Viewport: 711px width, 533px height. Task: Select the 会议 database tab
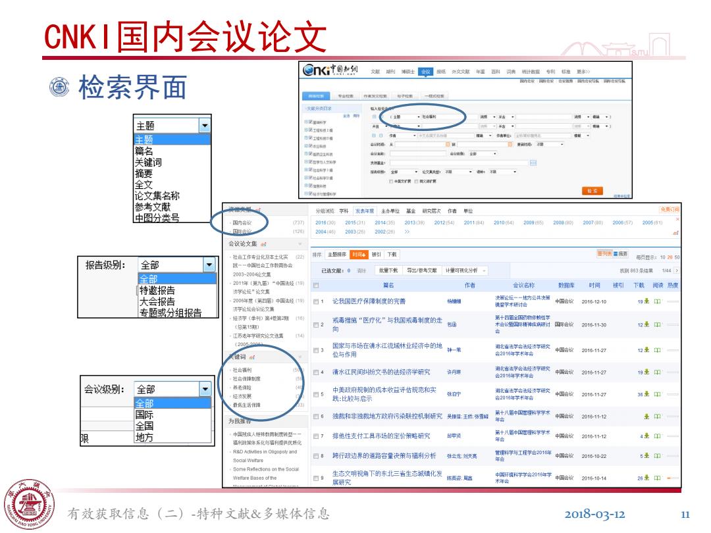[x=425, y=72]
